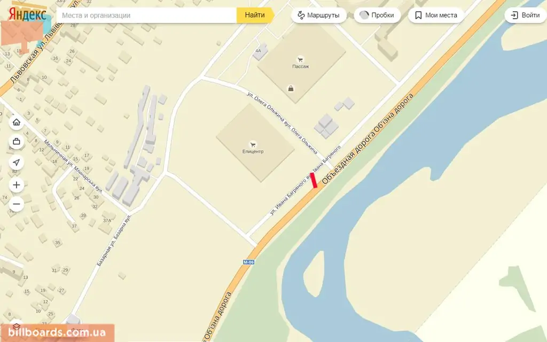
Task: Zoom out with the minus button
Action: tap(17, 204)
